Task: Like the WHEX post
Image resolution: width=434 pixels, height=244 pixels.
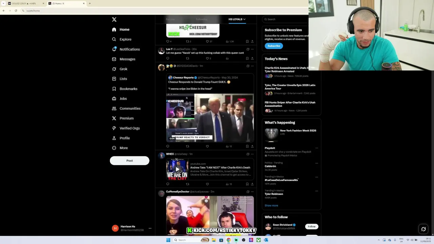Action: pyautogui.click(x=207, y=184)
